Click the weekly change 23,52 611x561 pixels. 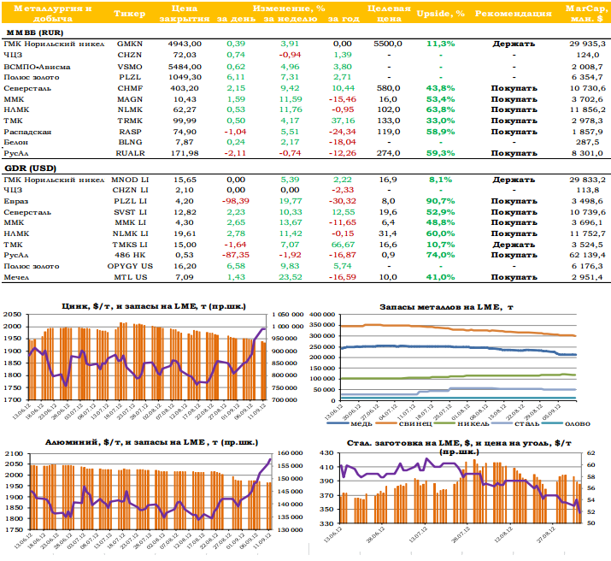[x=291, y=277]
